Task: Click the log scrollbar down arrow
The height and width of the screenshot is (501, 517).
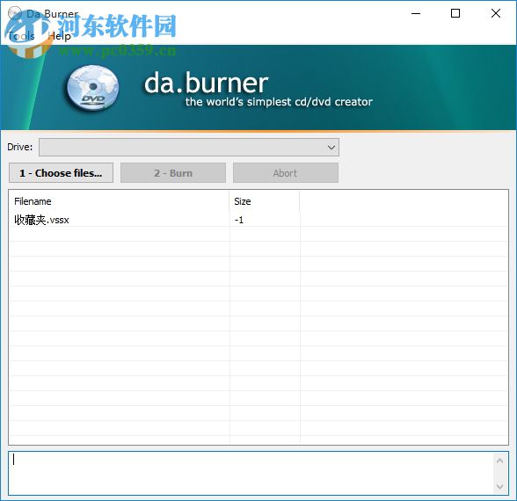Action: click(x=499, y=487)
